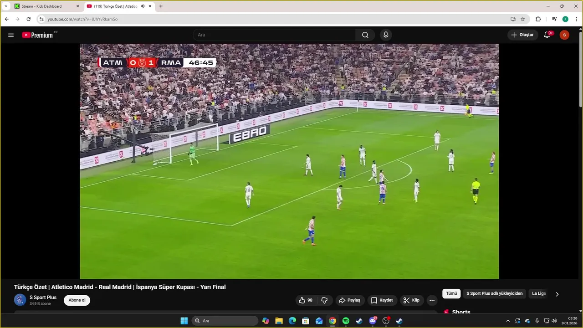Open Chrome media control icon
583x328 pixels.
[554, 19]
